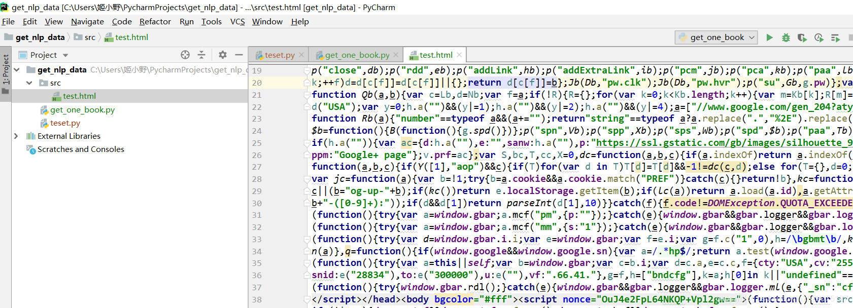This screenshot has height=308, width=853.
Task: Collapse all nodes in the Project panel
Action: coord(201,55)
